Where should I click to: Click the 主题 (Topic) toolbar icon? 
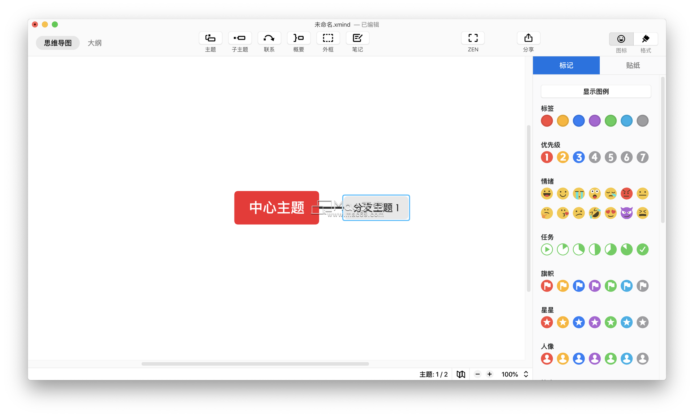[x=210, y=38]
